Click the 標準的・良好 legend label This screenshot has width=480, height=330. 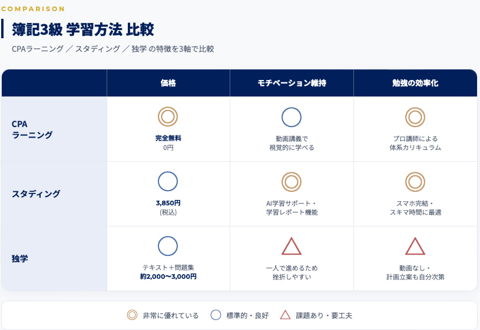[247, 316]
